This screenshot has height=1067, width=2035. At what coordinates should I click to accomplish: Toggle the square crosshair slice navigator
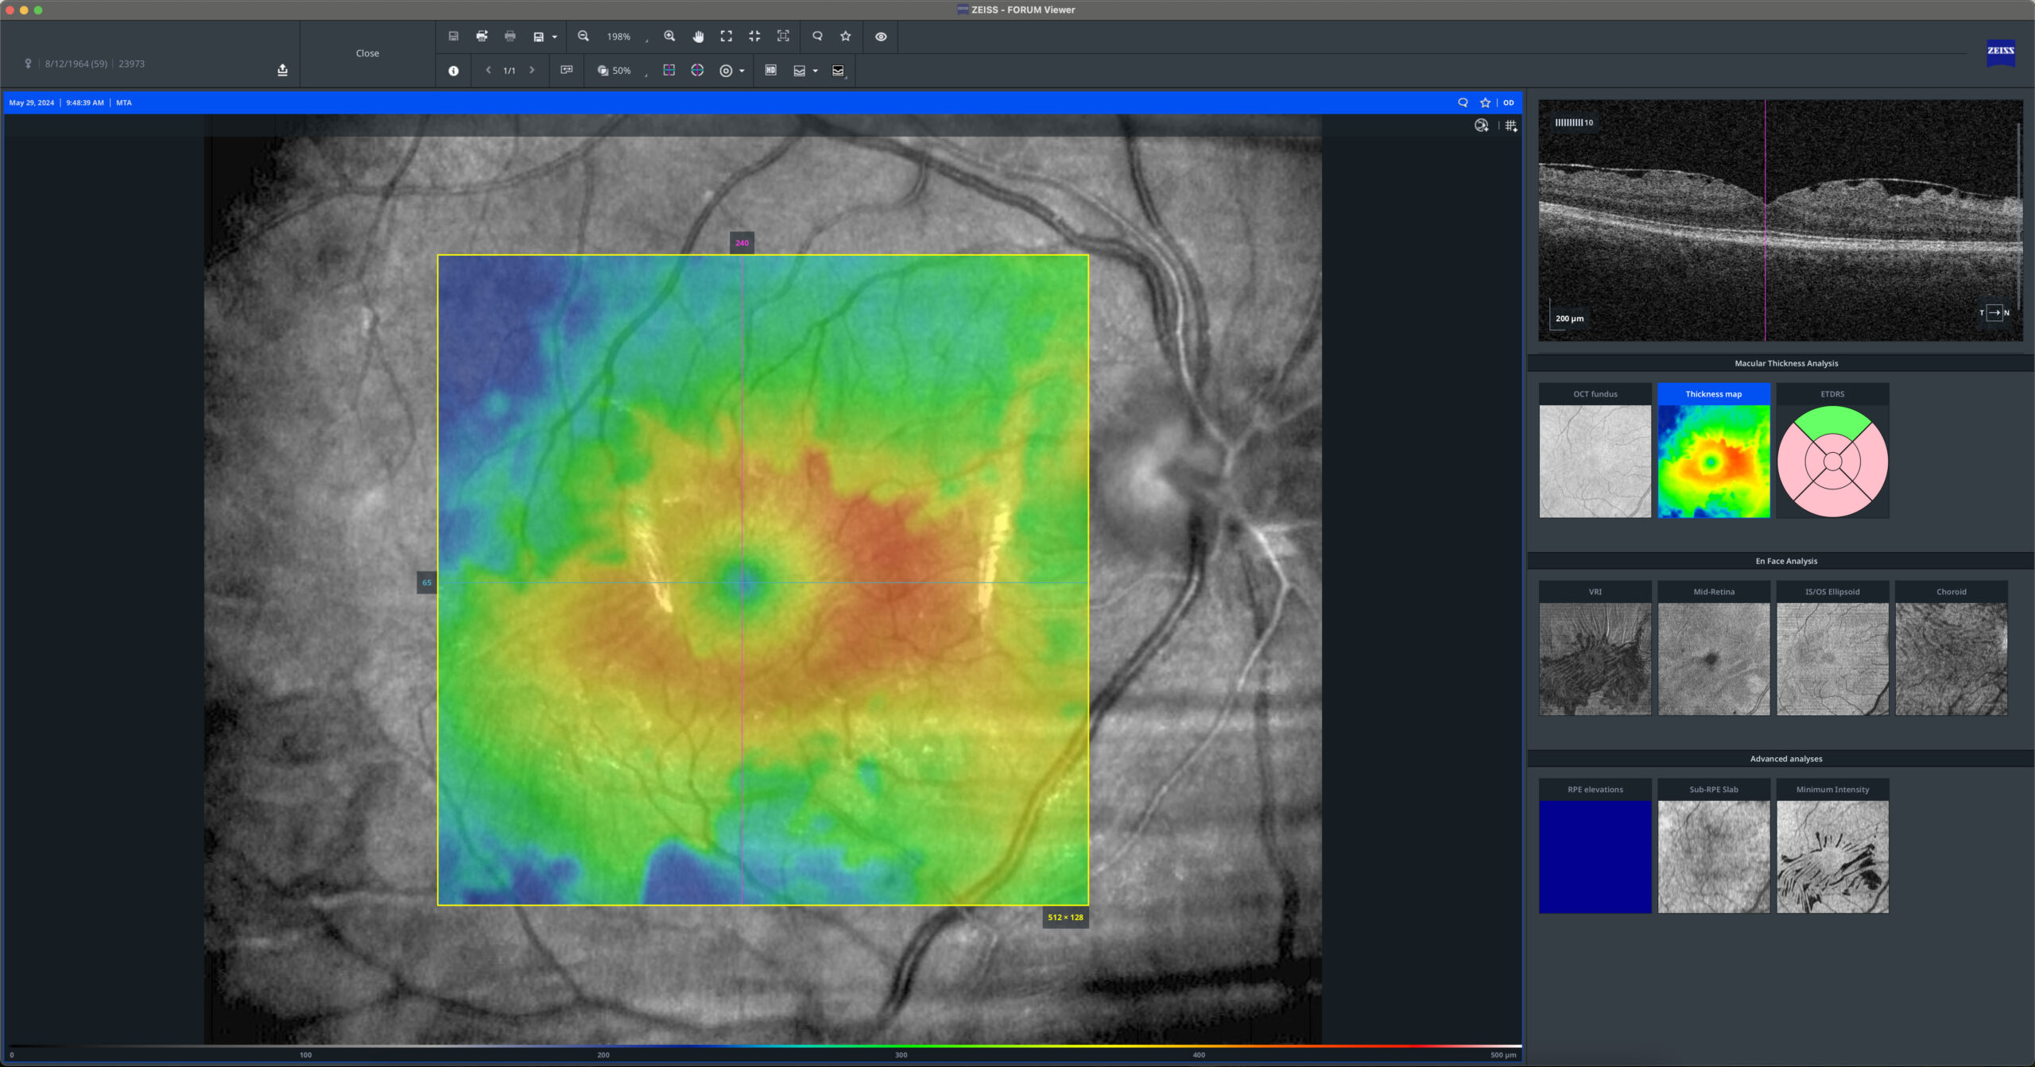pyautogui.click(x=669, y=70)
